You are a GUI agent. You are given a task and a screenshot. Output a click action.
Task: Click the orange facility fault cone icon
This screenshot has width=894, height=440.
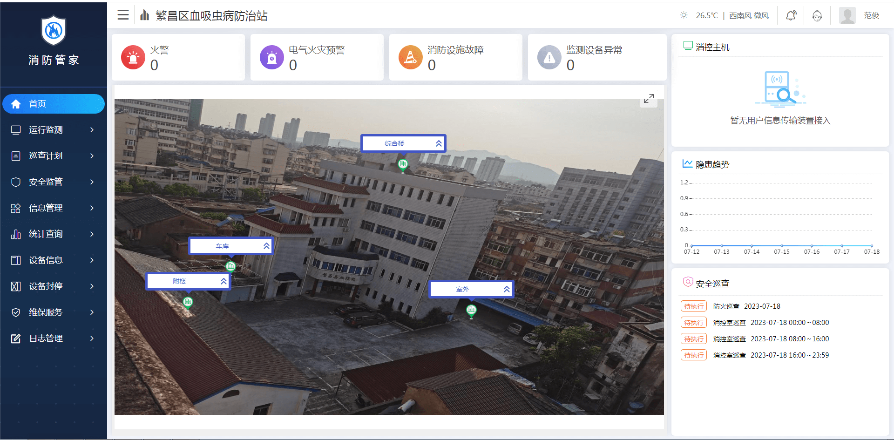click(411, 57)
